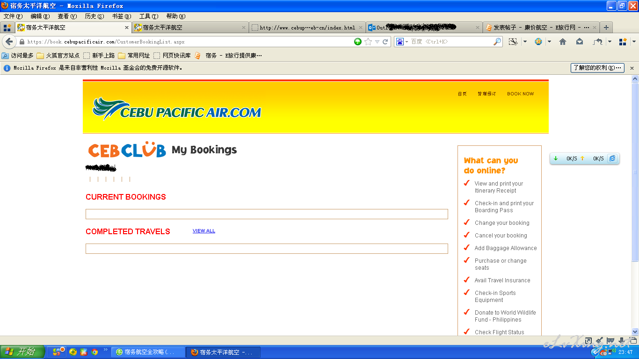Open search engine selector dropdown

pos(407,42)
